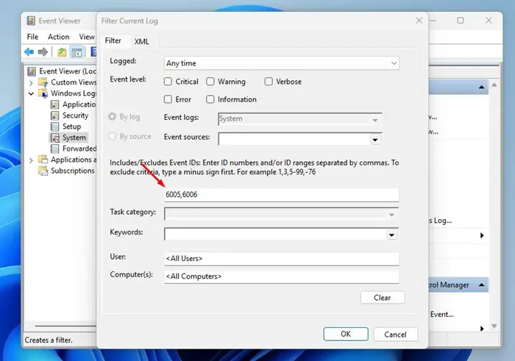Enable the Critical event level checkbox
Image resolution: width=515 pixels, height=361 pixels.
[x=168, y=82]
